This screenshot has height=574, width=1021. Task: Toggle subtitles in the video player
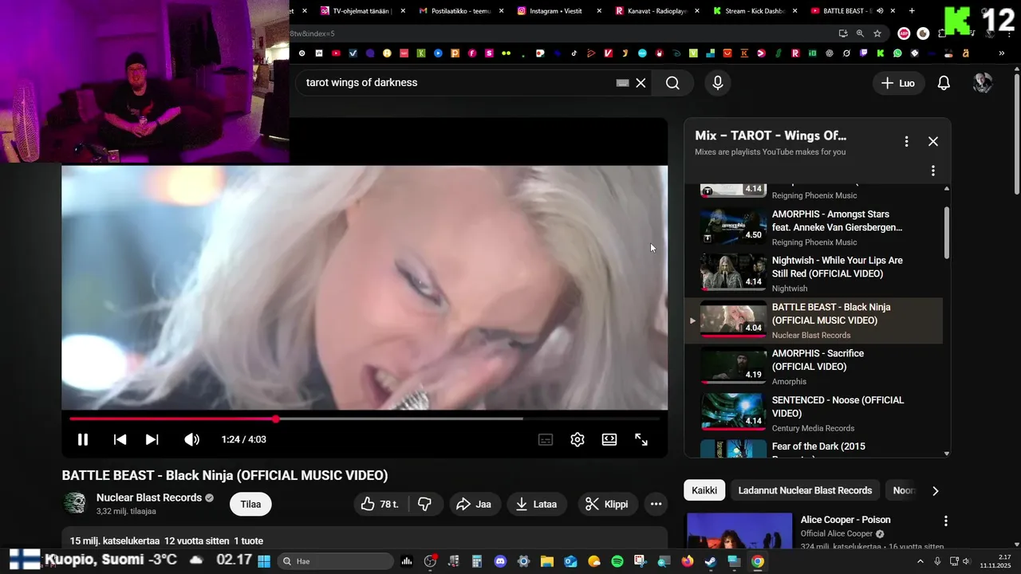546,439
